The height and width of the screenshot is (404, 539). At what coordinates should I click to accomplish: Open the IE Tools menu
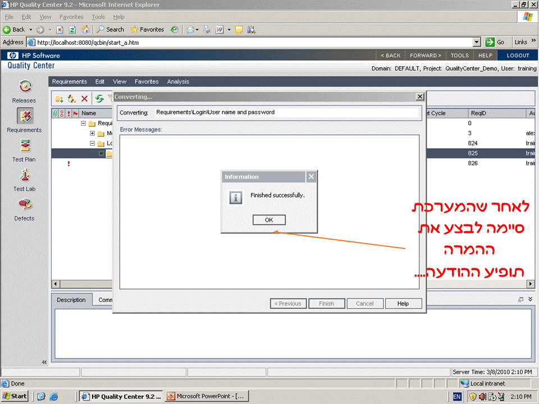[x=98, y=17]
